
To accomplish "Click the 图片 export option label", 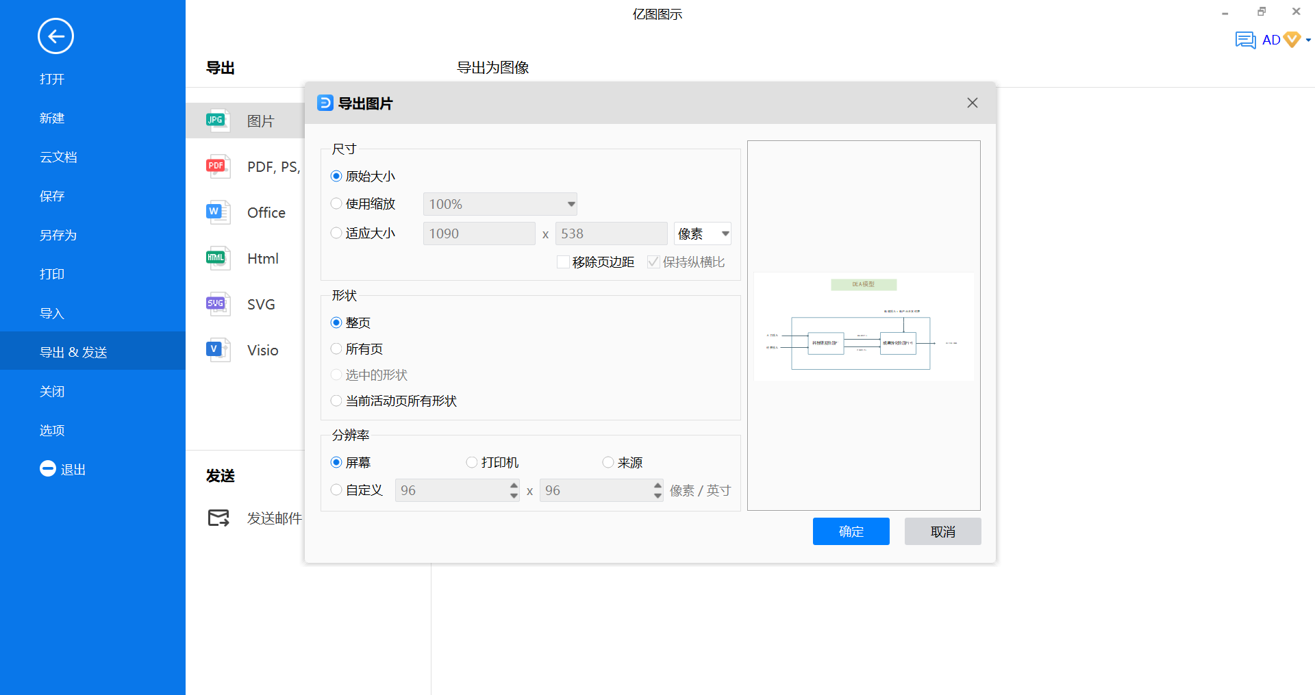I will coord(261,121).
